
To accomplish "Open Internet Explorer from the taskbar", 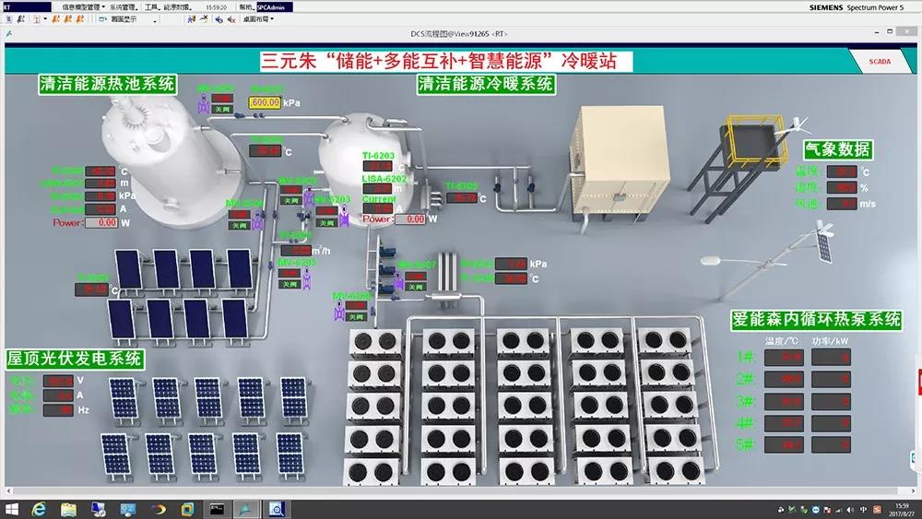I will (41, 508).
